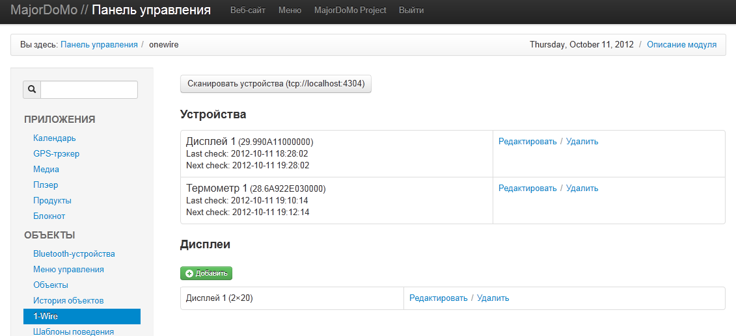Image resolution: width=736 pixels, height=336 pixels.
Task: Click the green Добавить plus button
Action: [206, 274]
